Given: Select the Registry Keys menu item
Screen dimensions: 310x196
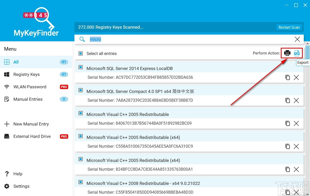Looking at the screenshot, I should (x=26, y=74).
